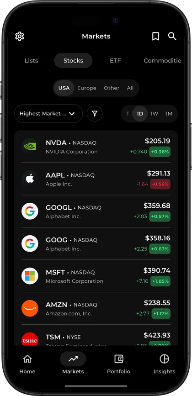Tap the Markets trend icon

point(73,359)
